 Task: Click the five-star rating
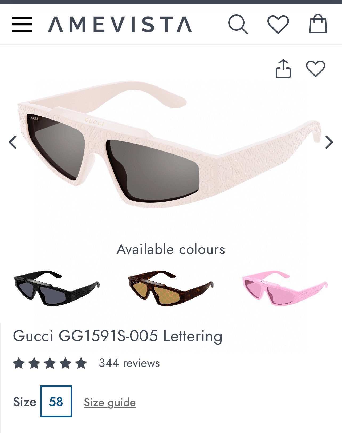pyautogui.click(x=50, y=363)
